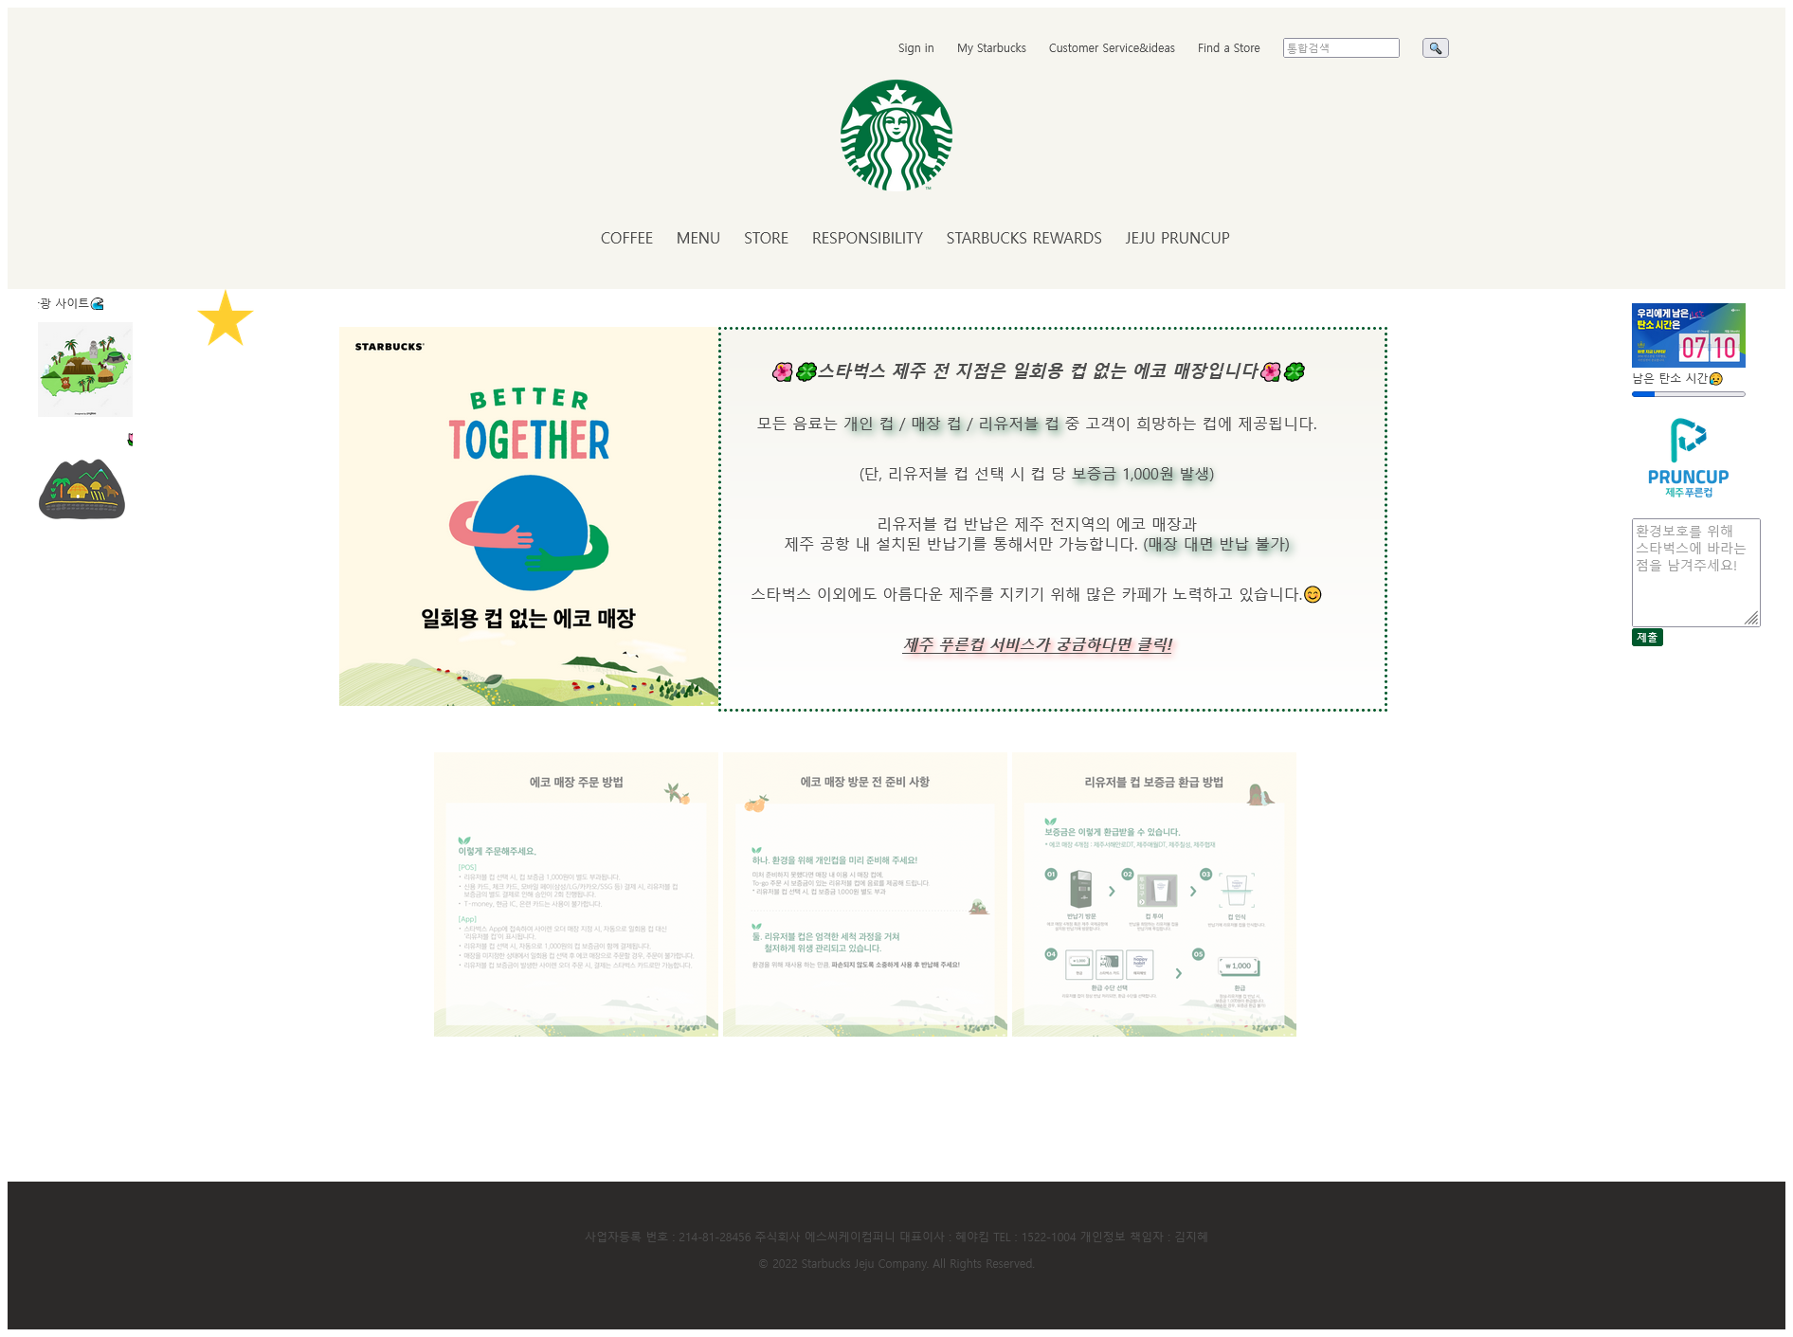Open the 에코 매장 주문 방법 card

coord(576,894)
